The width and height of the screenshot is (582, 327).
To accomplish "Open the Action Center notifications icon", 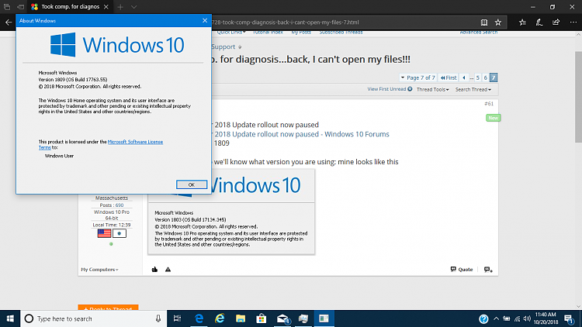I will (569, 318).
